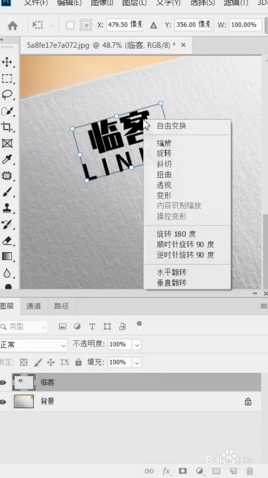The width and height of the screenshot is (268, 478).
Task: Select the Clone Stamp tool
Action: tap(7, 208)
